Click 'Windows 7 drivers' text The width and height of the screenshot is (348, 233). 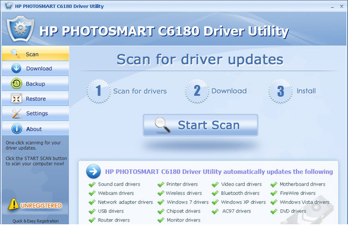pyautogui.click(x=187, y=202)
